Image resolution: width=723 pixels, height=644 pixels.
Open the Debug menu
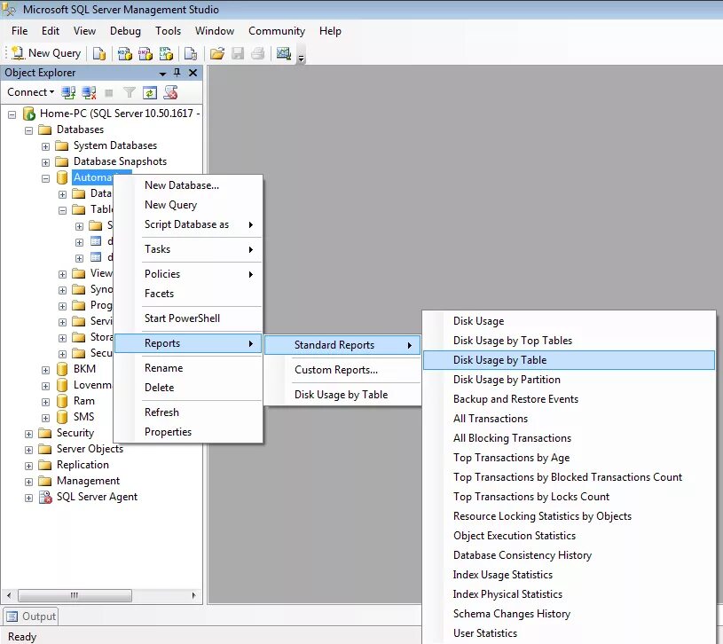tap(125, 31)
